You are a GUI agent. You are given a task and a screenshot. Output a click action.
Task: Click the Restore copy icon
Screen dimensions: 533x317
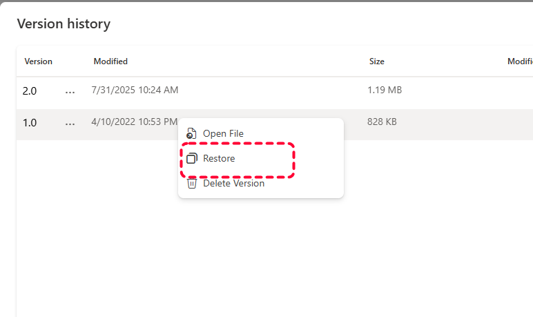pyautogui.click(x=192, y=158)
